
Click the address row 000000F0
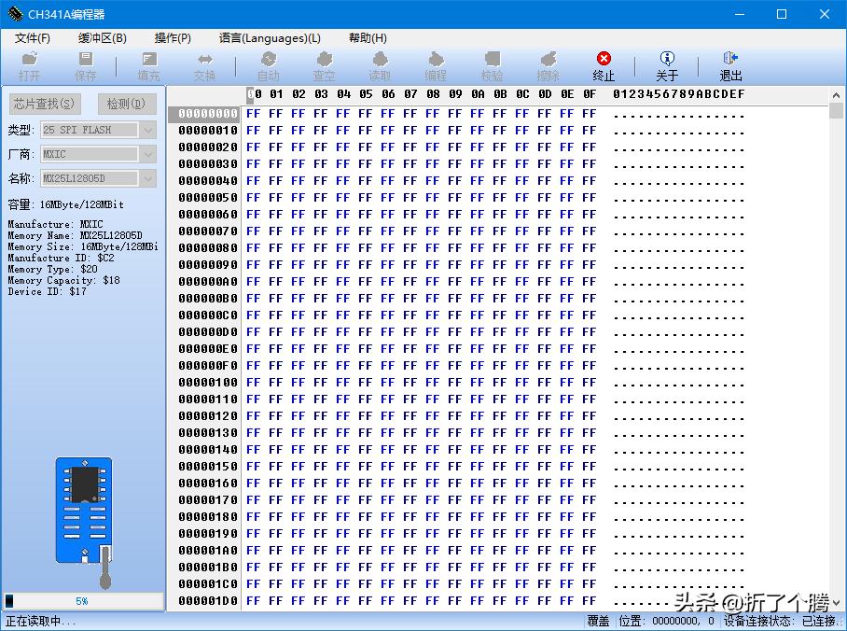pos(208,366)
